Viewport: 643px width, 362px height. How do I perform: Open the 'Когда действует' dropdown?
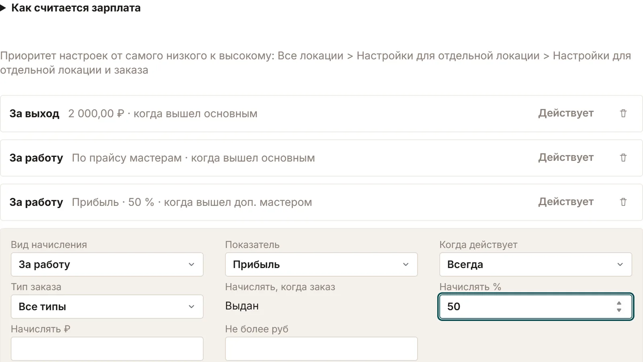pyautogui.click(x=535, y=264)
